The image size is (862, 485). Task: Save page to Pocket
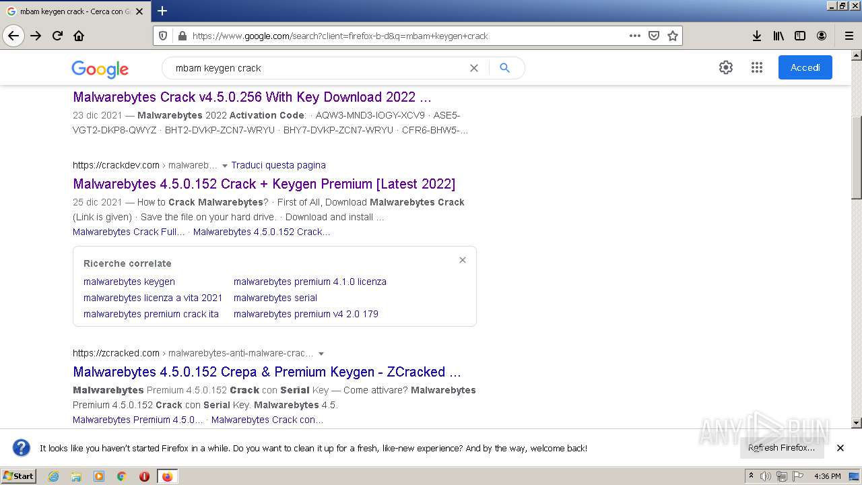pyautogui.click(x=653, y=36)
